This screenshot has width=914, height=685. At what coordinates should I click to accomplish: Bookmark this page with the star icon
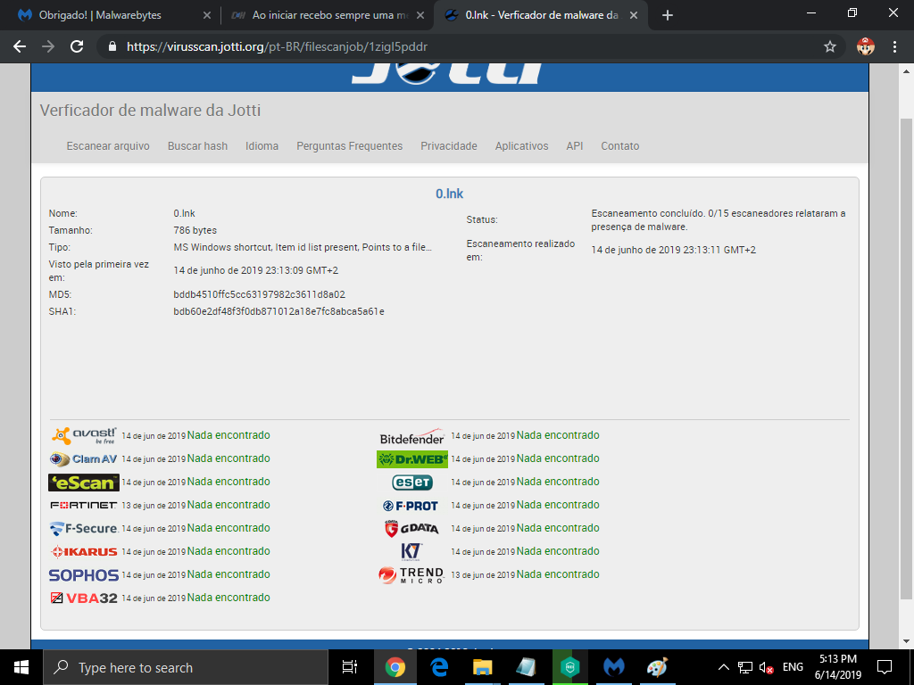pyautogui.click(x=830, y=46)
